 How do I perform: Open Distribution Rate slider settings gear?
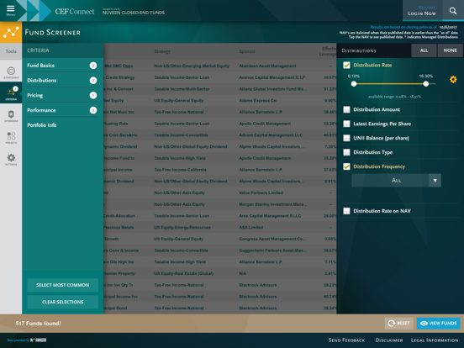(453, 79)
